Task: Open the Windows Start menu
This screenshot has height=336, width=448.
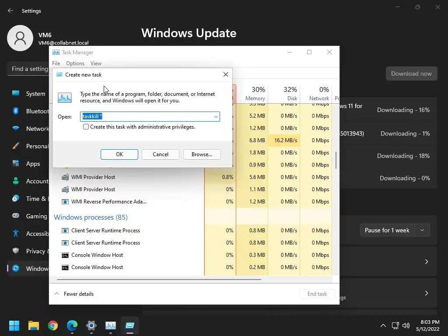Action: pyautogui.click(x=14, y=325)
